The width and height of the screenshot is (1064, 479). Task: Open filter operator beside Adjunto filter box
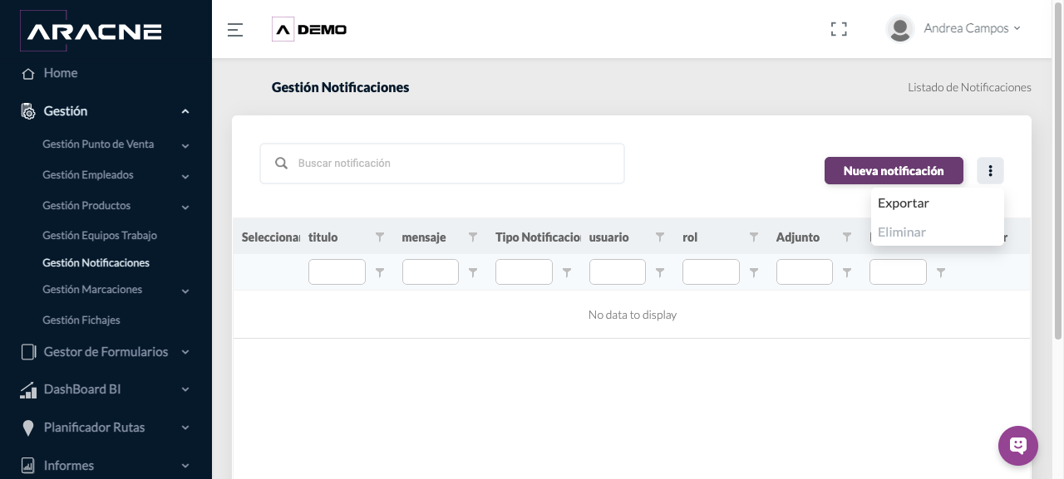tap(847, 272)
